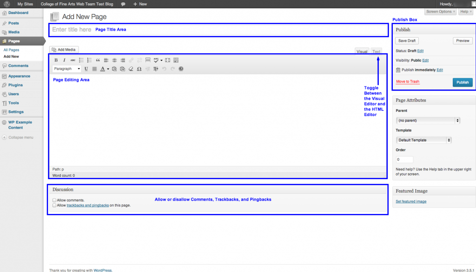Click the Insert More tag icon
This screenshot has height=272, width=476.
(148, 60)
